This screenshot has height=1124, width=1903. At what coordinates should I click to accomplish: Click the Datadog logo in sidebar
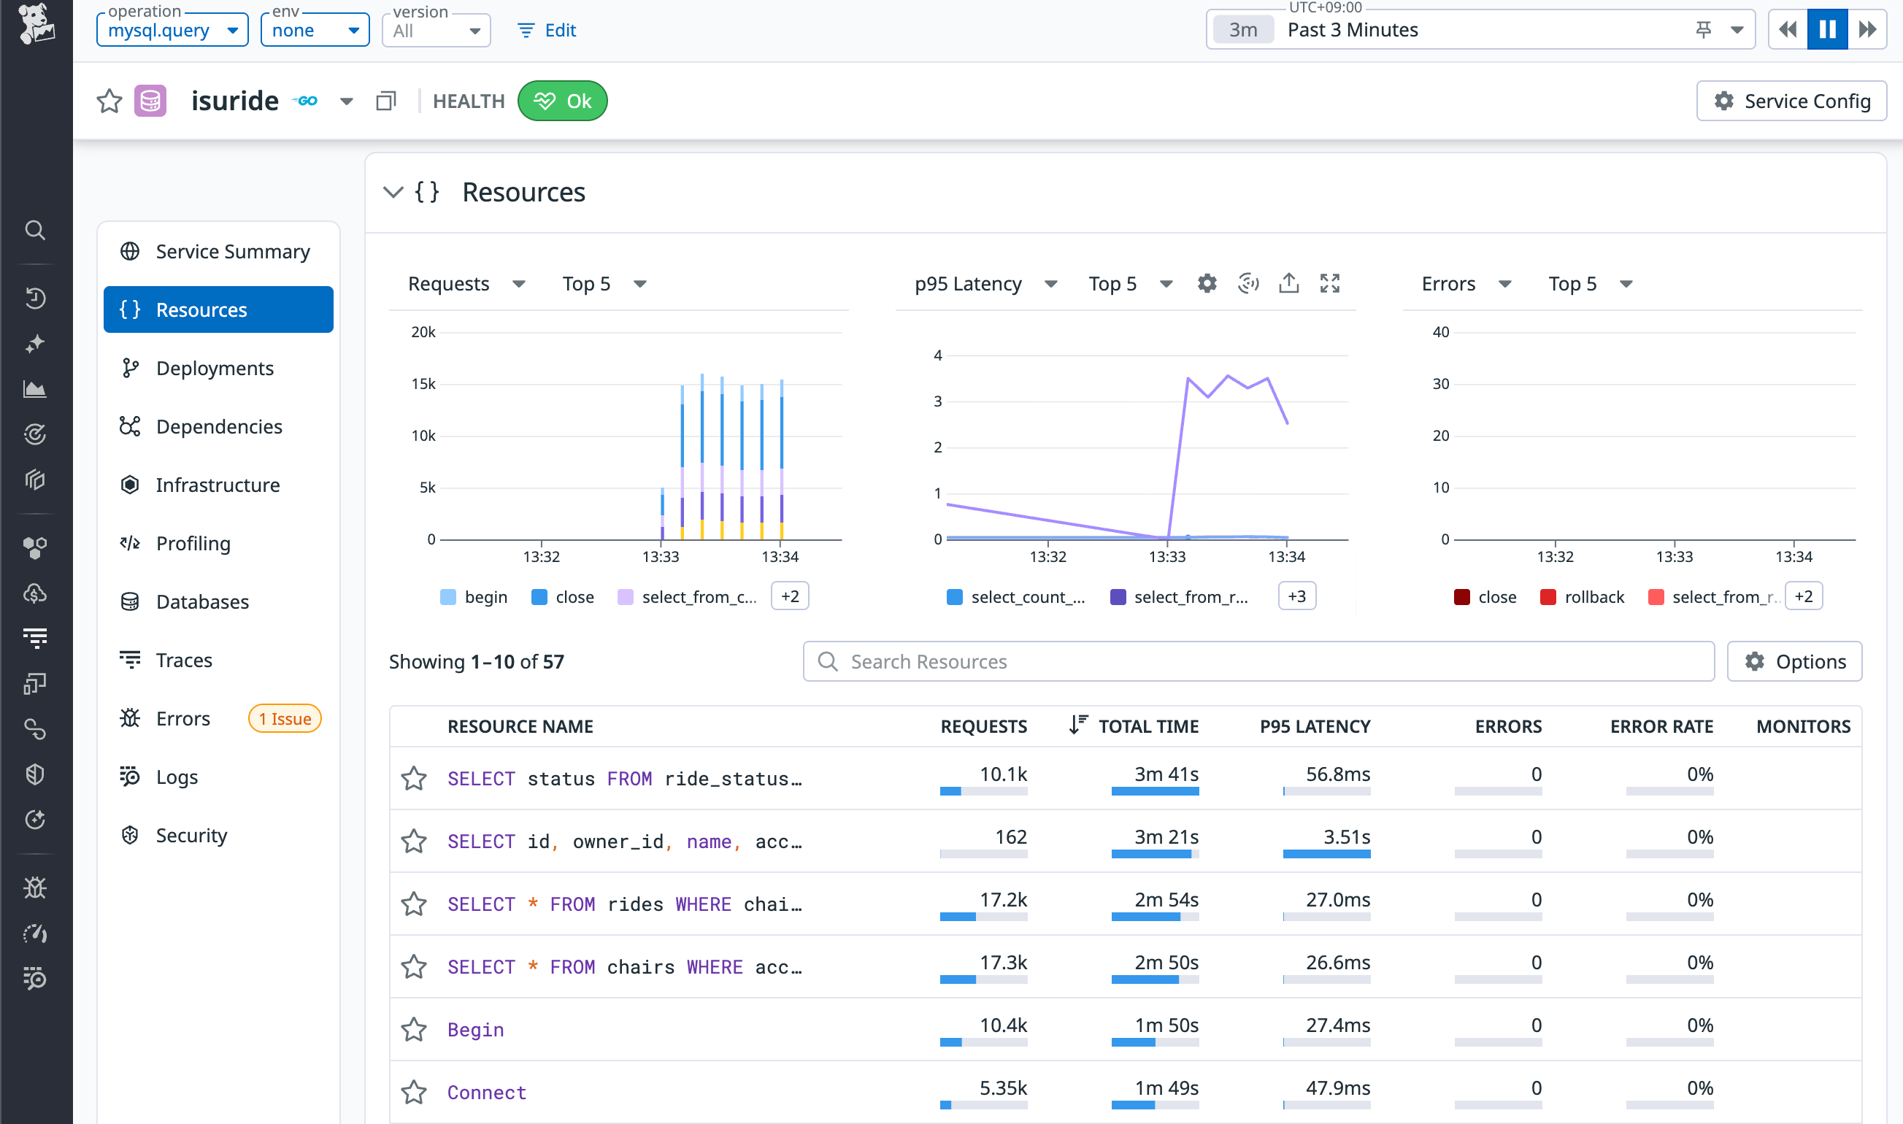pos(36,23)
